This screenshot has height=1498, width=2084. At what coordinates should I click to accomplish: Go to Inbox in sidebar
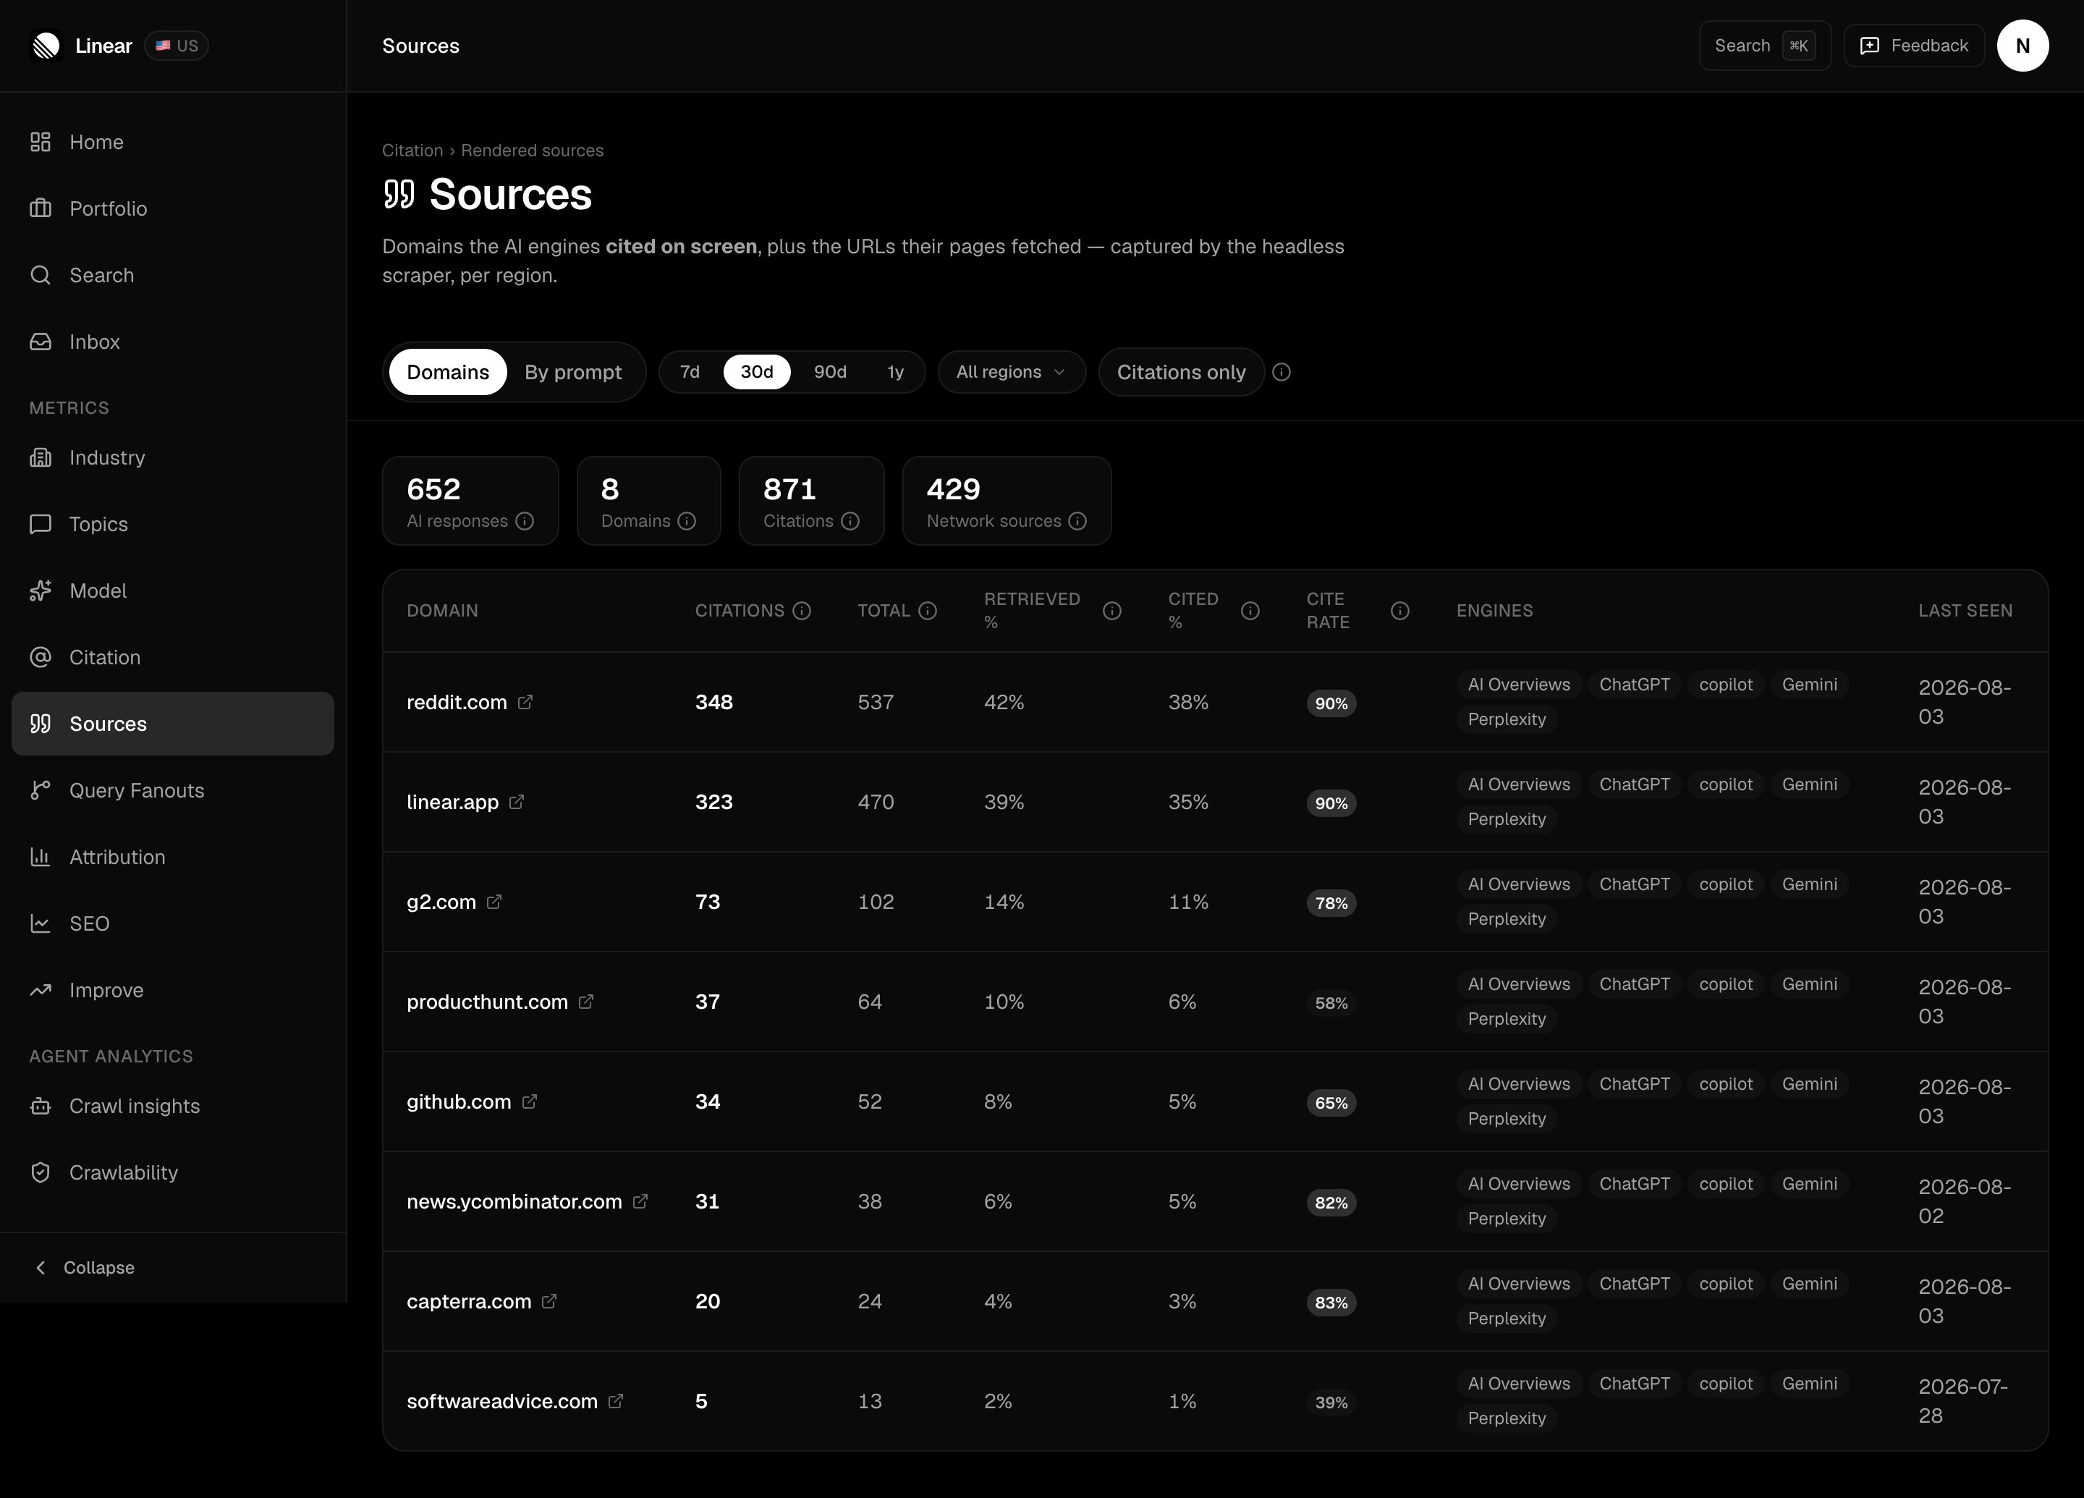(x=173, y=342)
